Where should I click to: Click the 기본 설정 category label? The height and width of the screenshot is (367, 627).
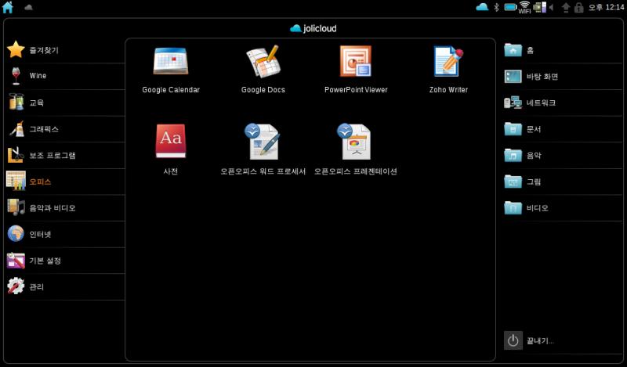pos(45,261)
